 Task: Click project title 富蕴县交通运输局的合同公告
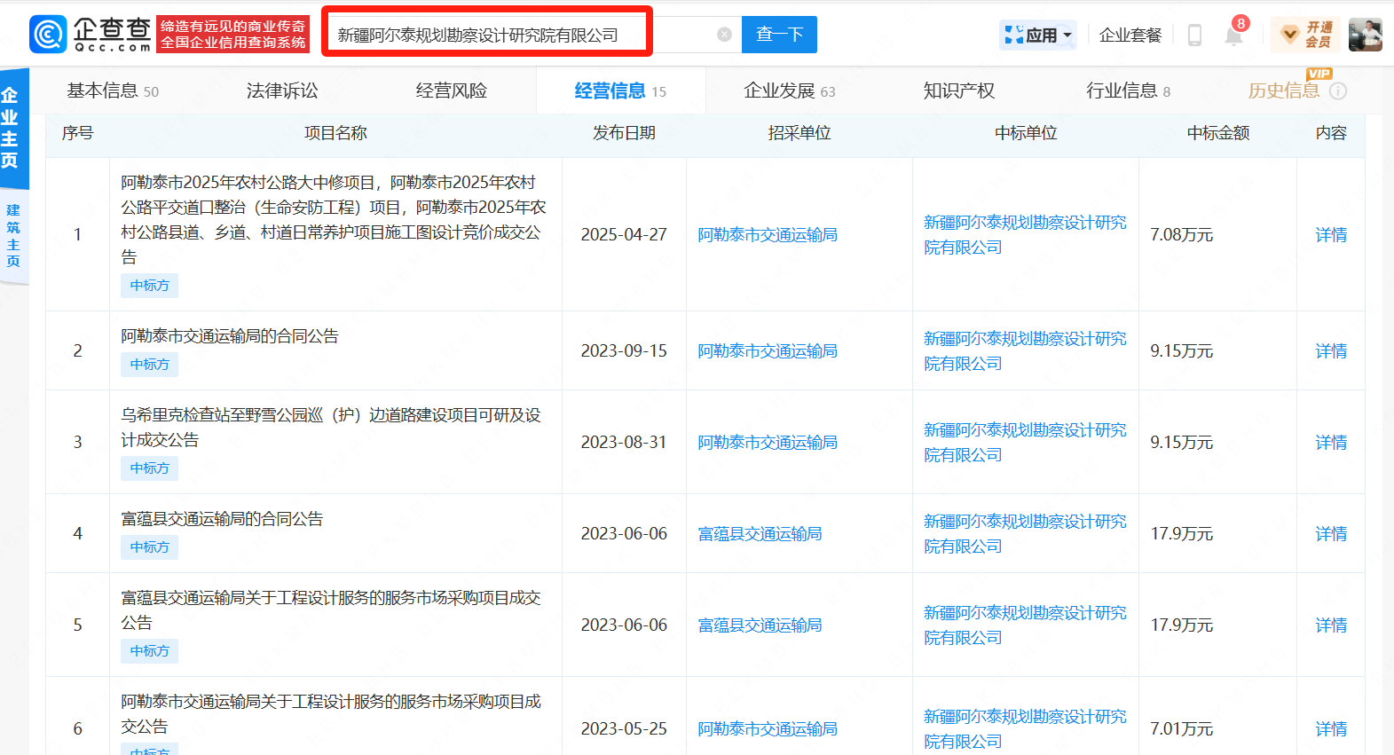click(x=222, y=518)
